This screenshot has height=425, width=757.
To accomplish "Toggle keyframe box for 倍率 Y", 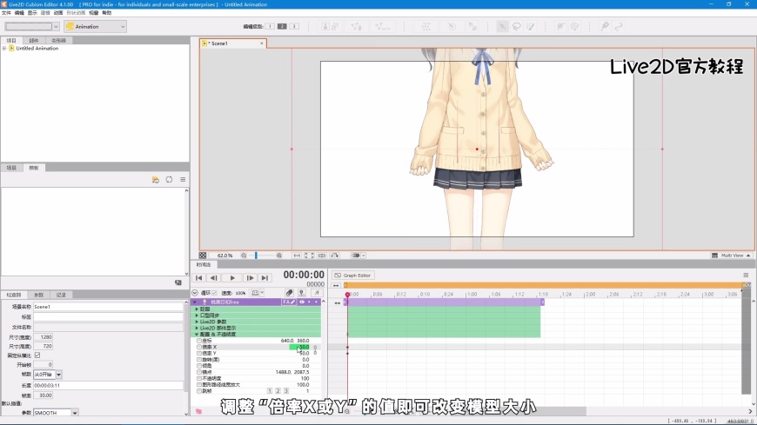I will point(199,353).
